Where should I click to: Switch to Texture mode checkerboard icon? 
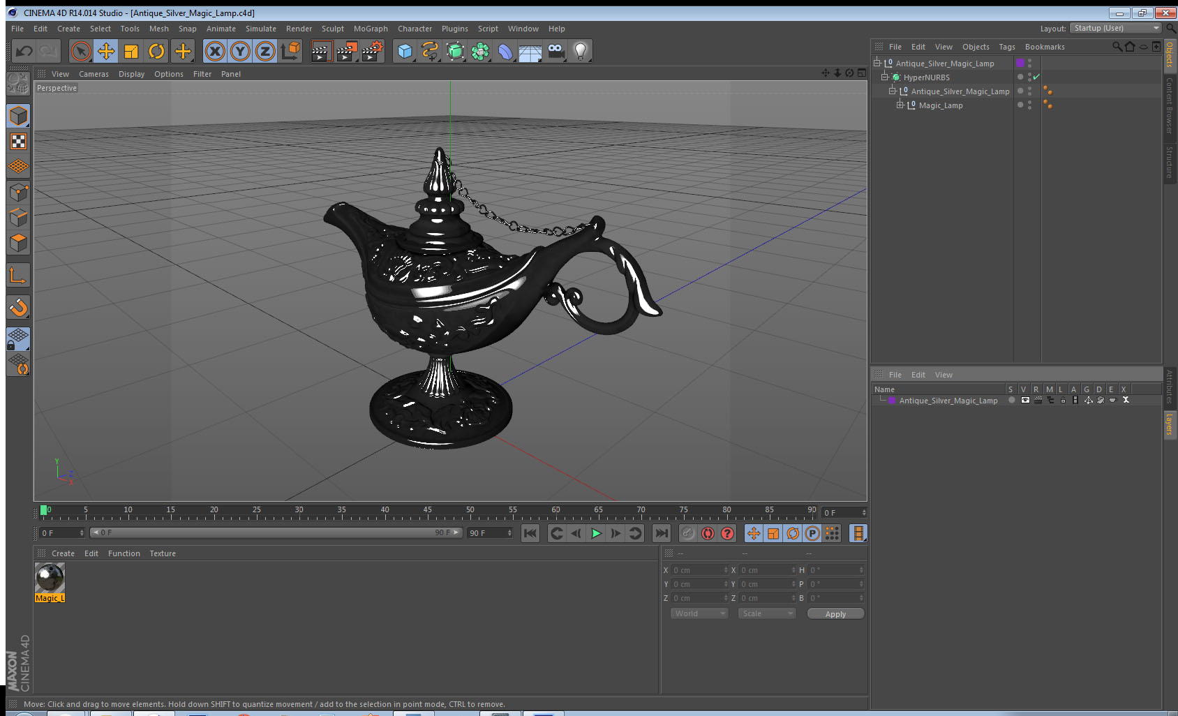tap(18, 142)
